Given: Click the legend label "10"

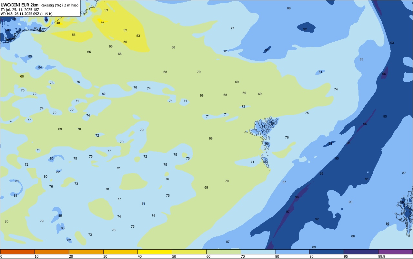Looking at the screenshot, I should pyautogui.click(x=36, y=256).
